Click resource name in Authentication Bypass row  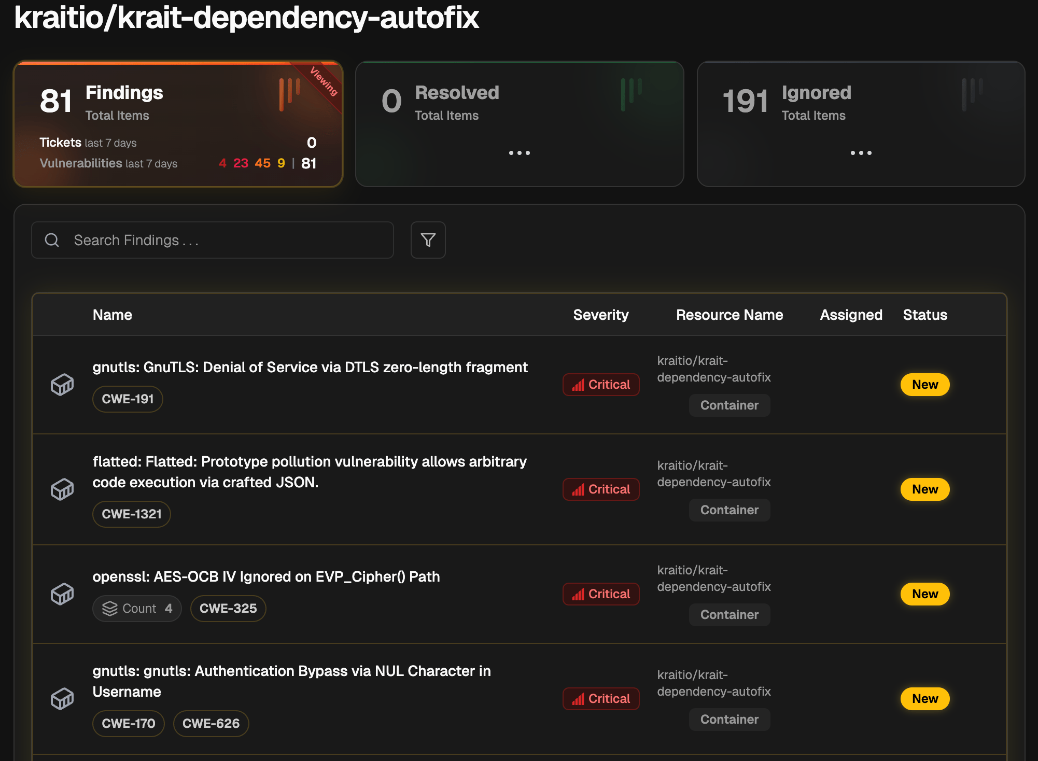(714, 683)
